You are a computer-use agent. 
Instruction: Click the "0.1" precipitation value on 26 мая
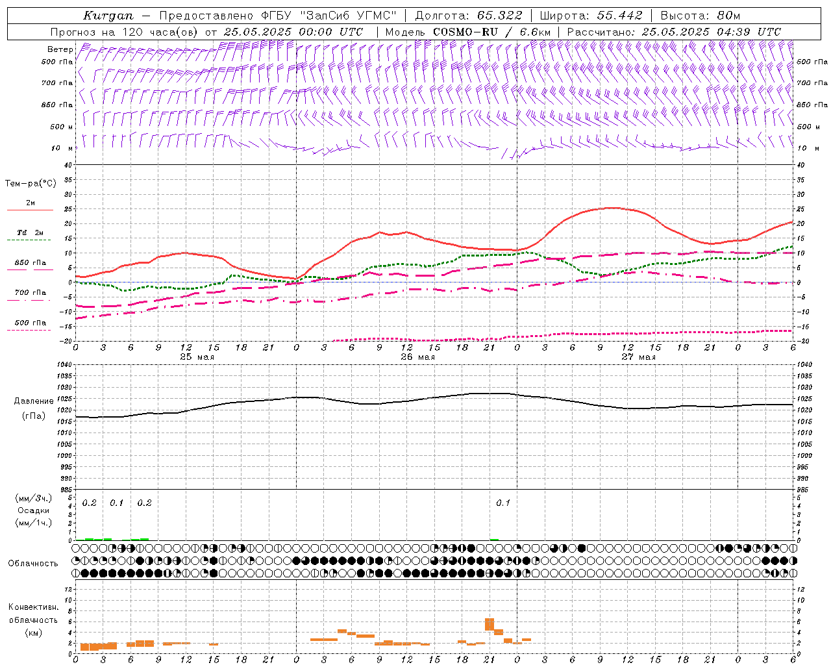pos(503,503)
